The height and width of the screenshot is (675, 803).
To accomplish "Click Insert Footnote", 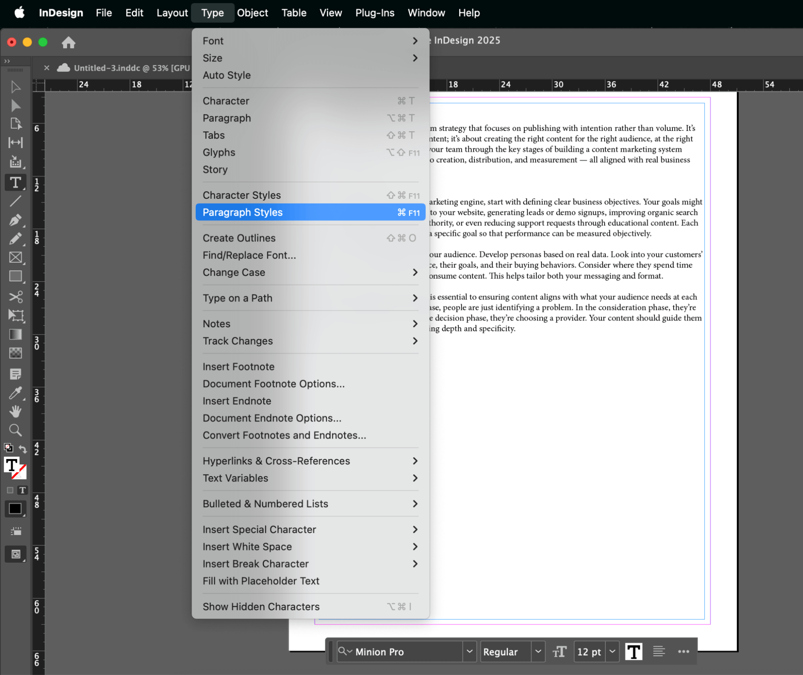I will click(x=238, y=366).
